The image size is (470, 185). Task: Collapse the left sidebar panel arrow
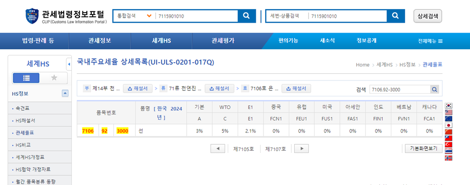click(x=69, y=64)
